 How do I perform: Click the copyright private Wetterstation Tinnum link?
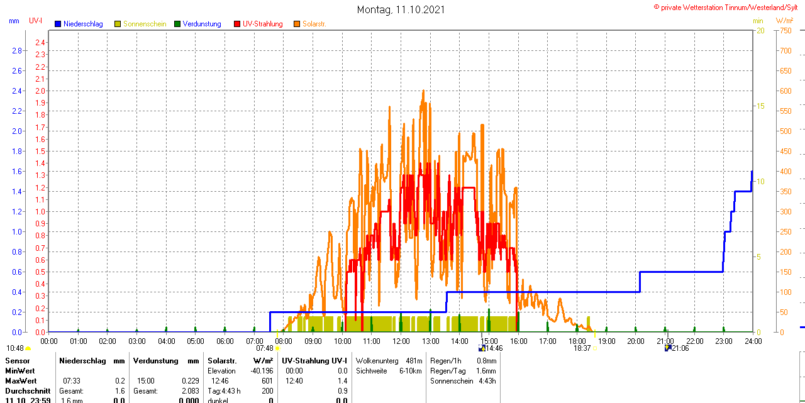pos(728,7)
